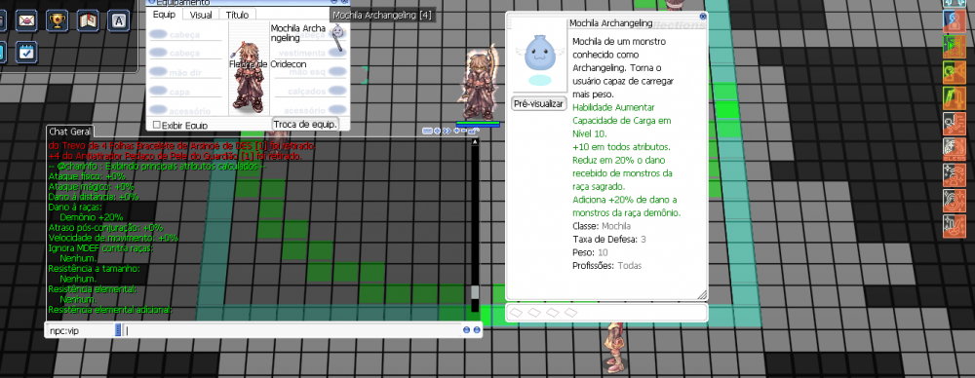
Task: Switch to the Equip tab
Action: click(164, 15)
